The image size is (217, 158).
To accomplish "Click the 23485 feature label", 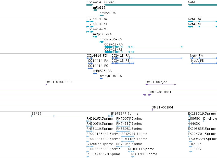I will pyautogui.click(x=36, y=114).
